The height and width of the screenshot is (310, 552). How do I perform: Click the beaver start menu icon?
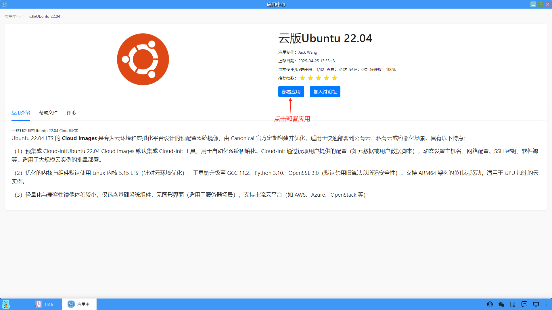(x=6, y=304)
